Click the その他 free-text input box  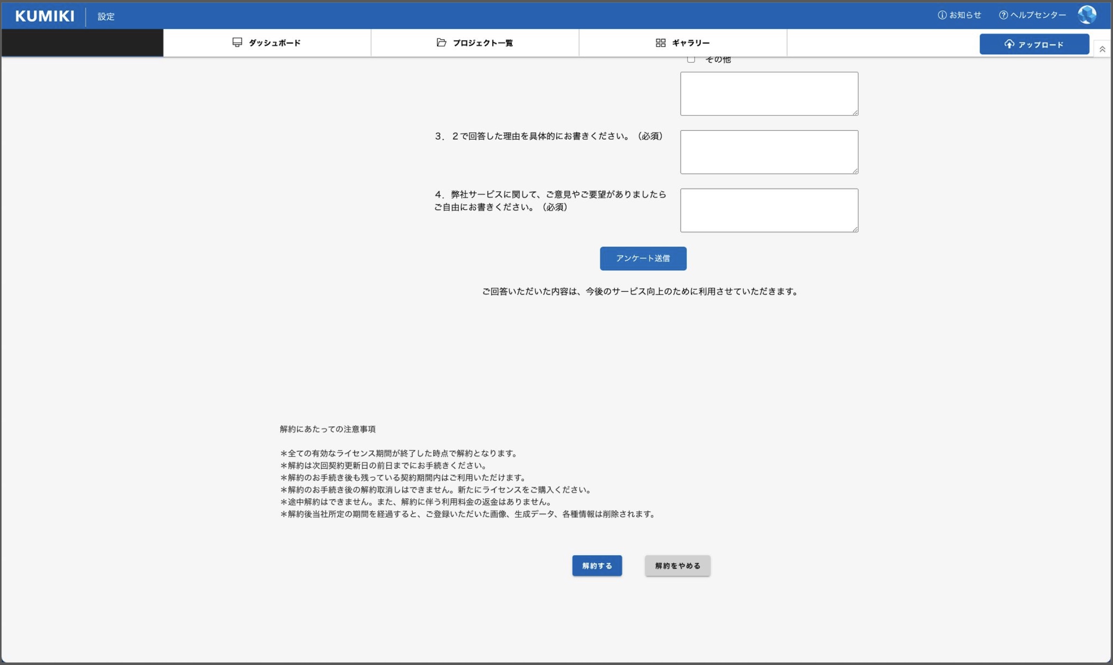pyautogui.click(x=769, y=94)
